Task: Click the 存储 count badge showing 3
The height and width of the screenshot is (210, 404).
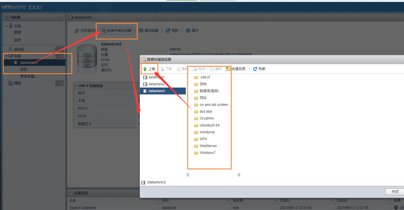Action: [x=60, y=56]
